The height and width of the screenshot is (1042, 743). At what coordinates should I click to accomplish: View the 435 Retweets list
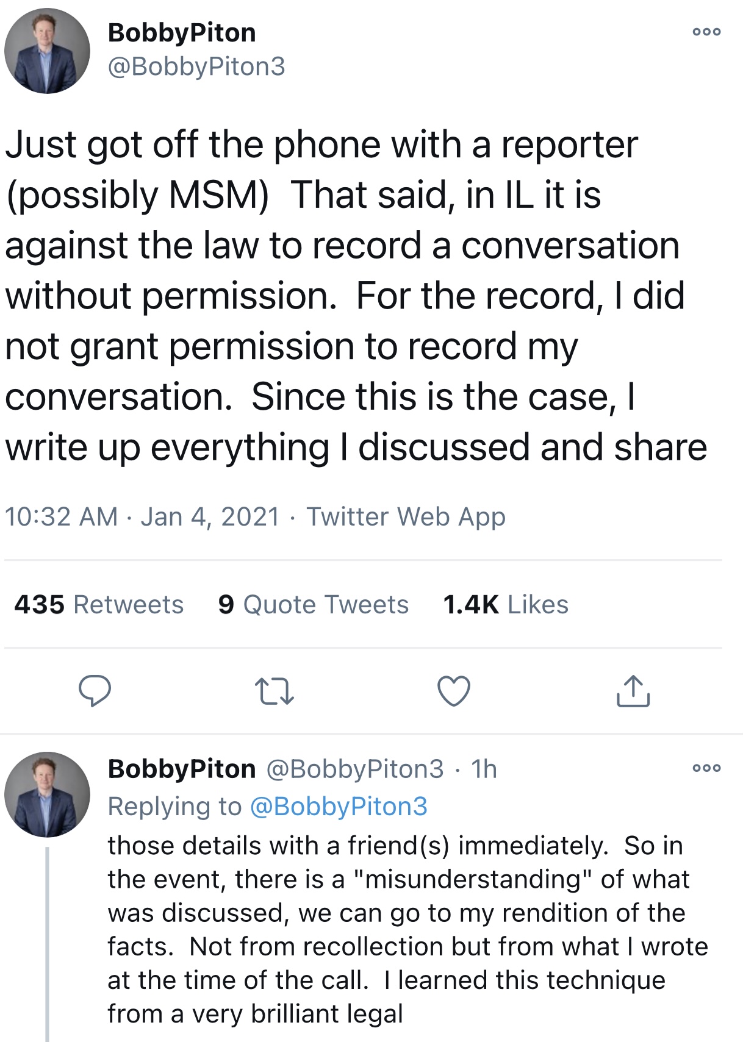tap(99, 604)
